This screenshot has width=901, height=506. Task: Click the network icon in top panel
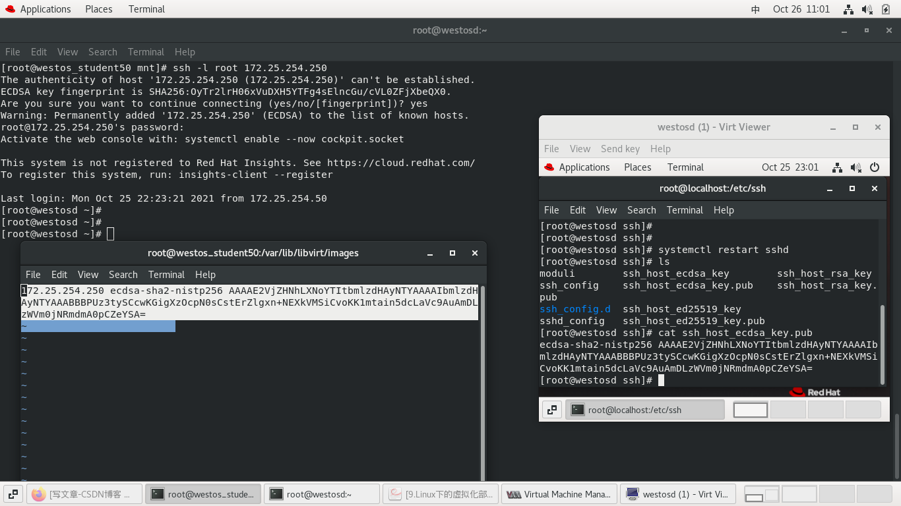click(x=849, y=9)
